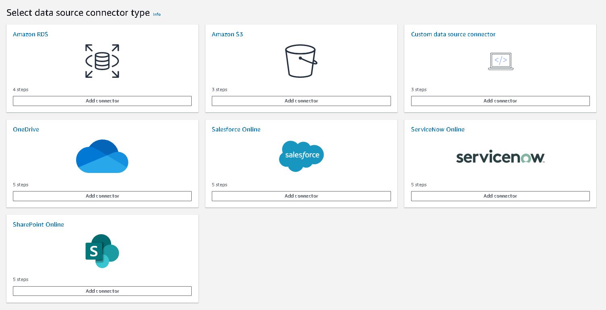606x310 pixels.
Task: Open the ServiceNow Online title link
Action: pos(438,129)
